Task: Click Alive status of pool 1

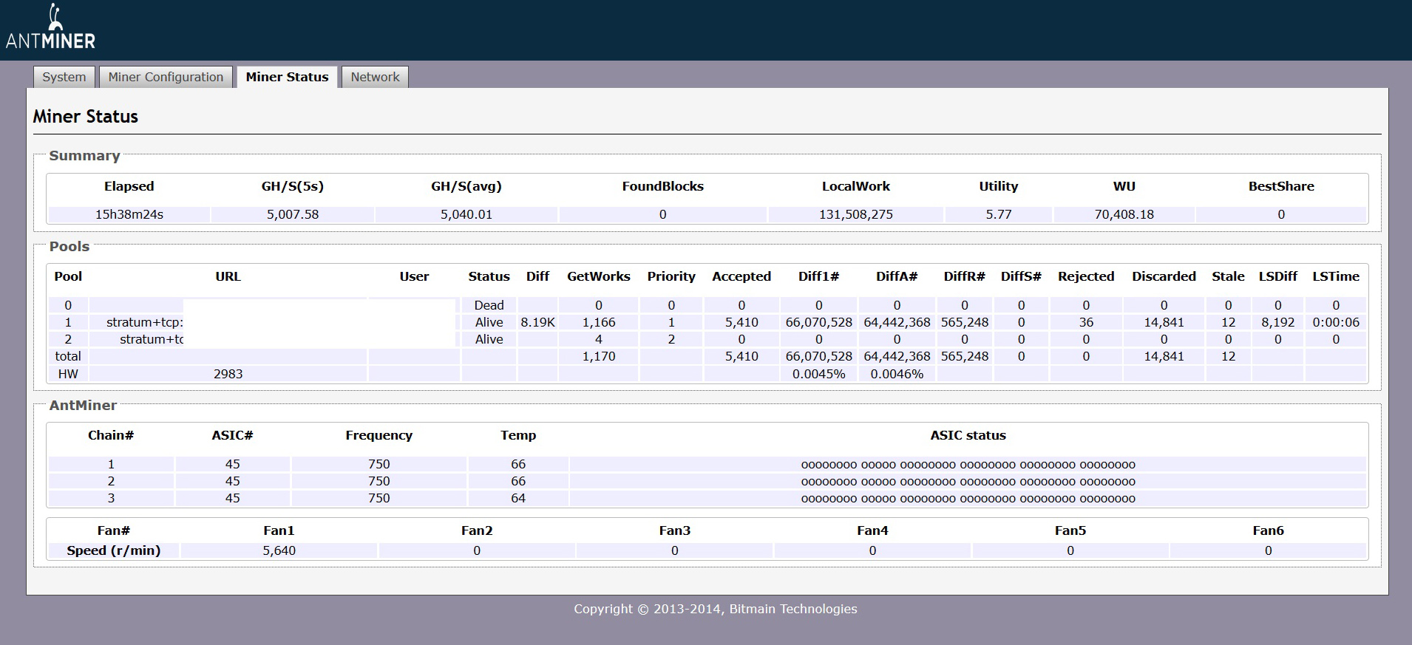Action: pos(489,322)
